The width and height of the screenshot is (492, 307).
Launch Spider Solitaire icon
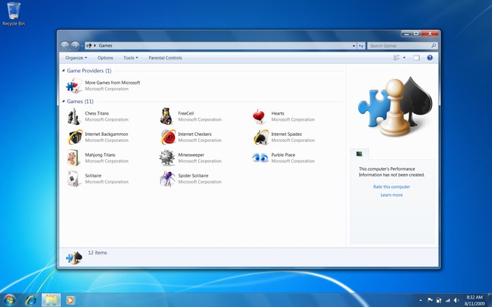tap(167, 179)
